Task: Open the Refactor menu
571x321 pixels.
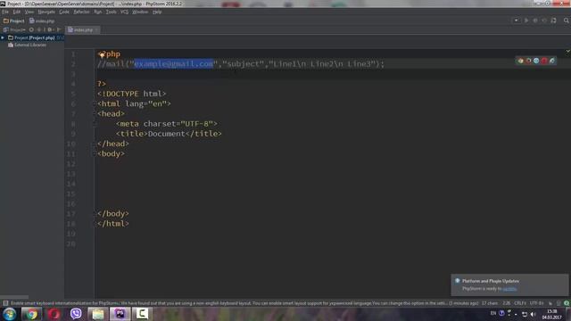Action: tap(81, 12)
